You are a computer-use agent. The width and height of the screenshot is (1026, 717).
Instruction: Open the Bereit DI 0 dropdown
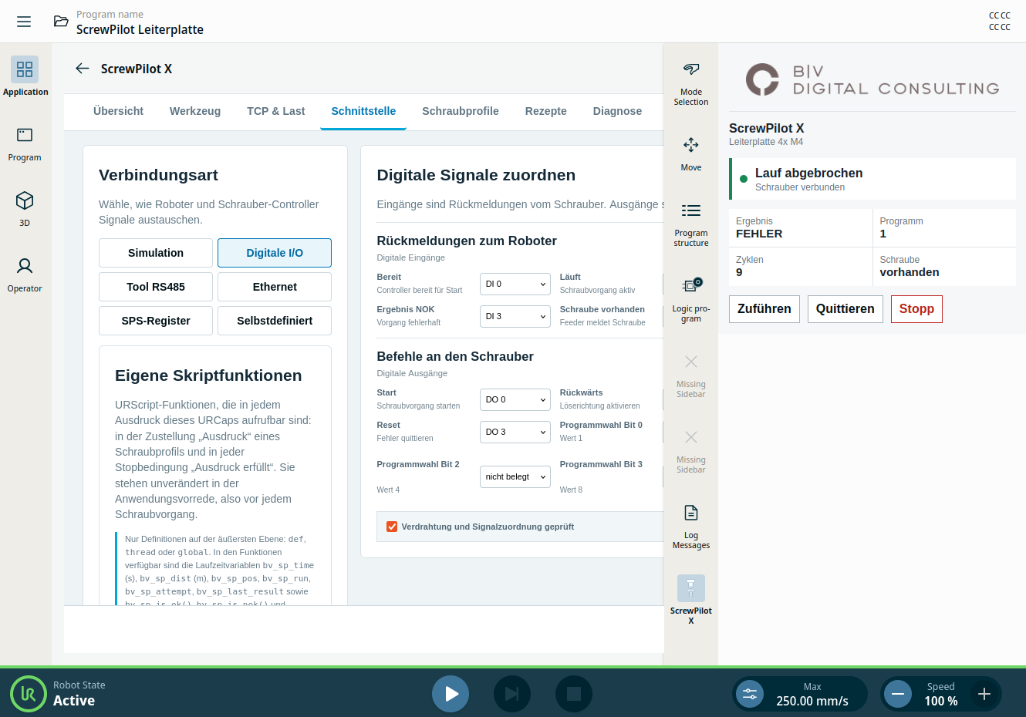515,284
